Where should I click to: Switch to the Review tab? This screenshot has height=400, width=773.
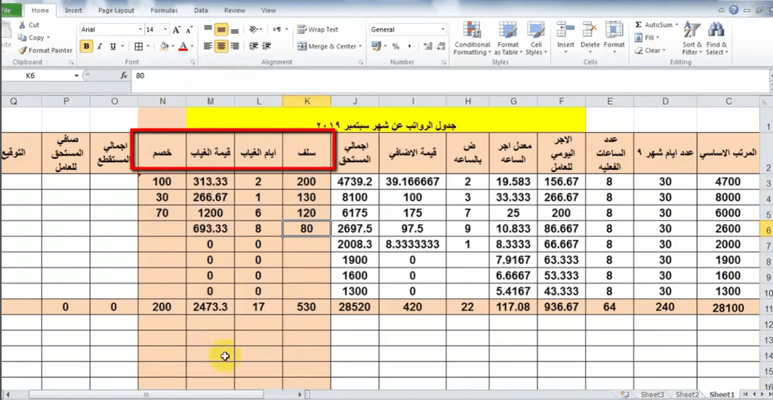(235, 11)
